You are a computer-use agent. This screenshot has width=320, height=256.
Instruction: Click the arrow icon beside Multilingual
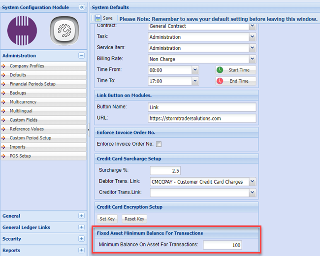[3, 111]
